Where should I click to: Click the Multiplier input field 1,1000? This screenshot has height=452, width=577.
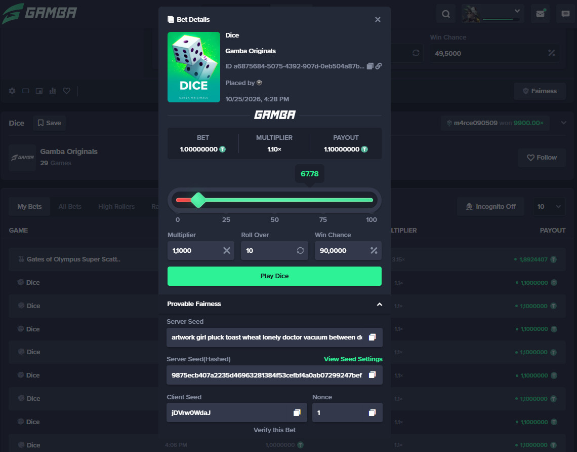click(201, 250)
